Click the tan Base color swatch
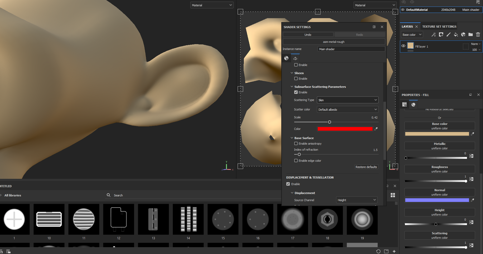This screenshot has width=483, height=254. click(437, 134)
